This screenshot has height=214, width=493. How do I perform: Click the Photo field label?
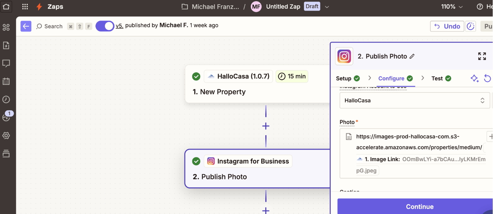pos(347,122)
